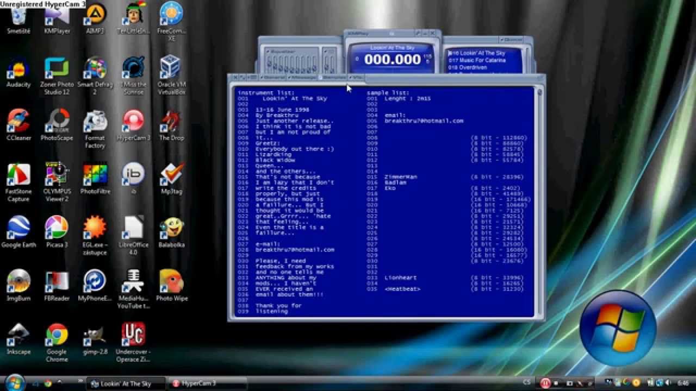696x391 pixels.
Task: Click 'sample list:' heading in info window
Action: pos(388,93)
